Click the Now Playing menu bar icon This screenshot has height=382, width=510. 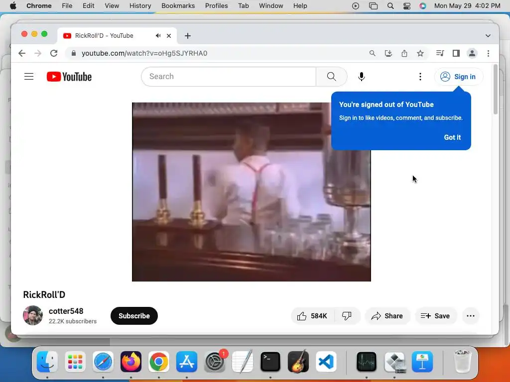(x=356, y=6)
